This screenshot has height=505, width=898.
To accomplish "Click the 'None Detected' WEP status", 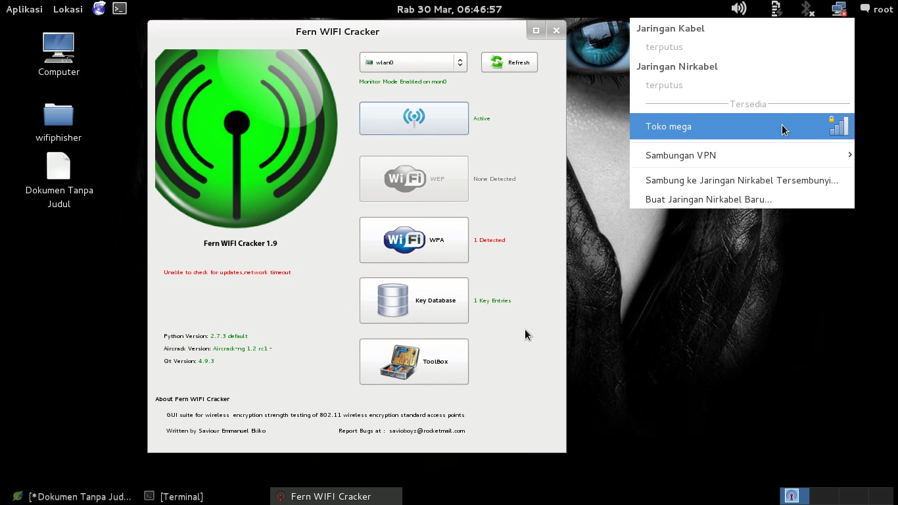I will [x=494, y=179].
